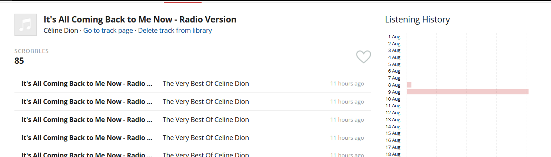Click the Listening History heading
Image resolution: width=551 pixels, height=157 pixels.
(417, 20)
